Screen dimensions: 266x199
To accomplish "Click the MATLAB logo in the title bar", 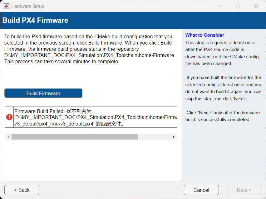I will (x=6, y=6).
